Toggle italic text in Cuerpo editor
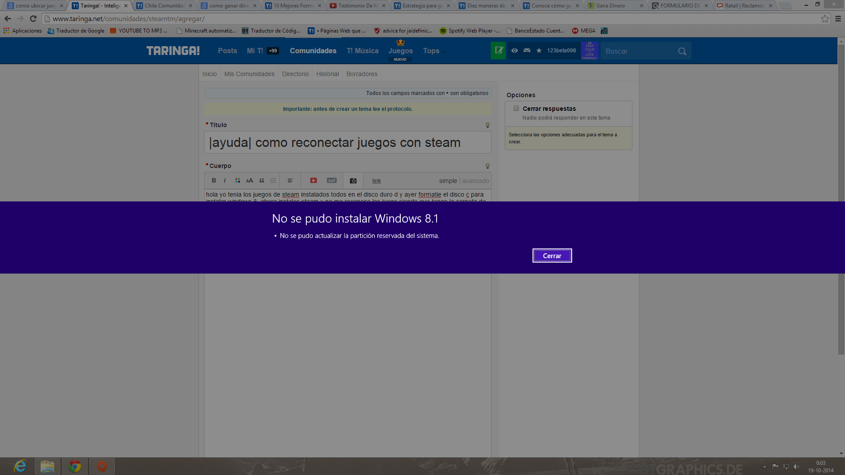845x475 pixels. (x=225, y=180)
